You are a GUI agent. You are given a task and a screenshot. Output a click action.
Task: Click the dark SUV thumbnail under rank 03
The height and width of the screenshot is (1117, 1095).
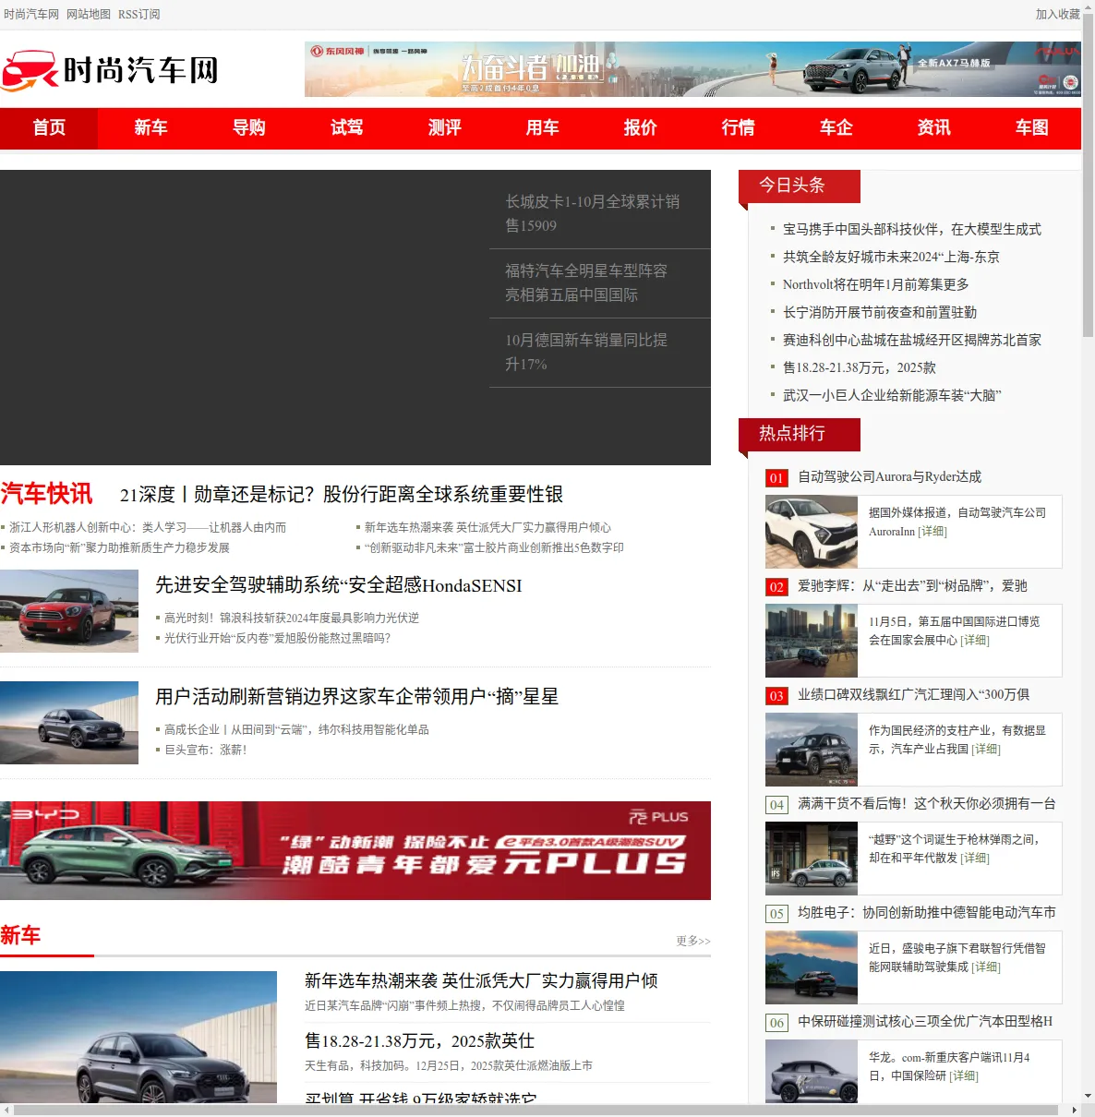click(812, 750)
